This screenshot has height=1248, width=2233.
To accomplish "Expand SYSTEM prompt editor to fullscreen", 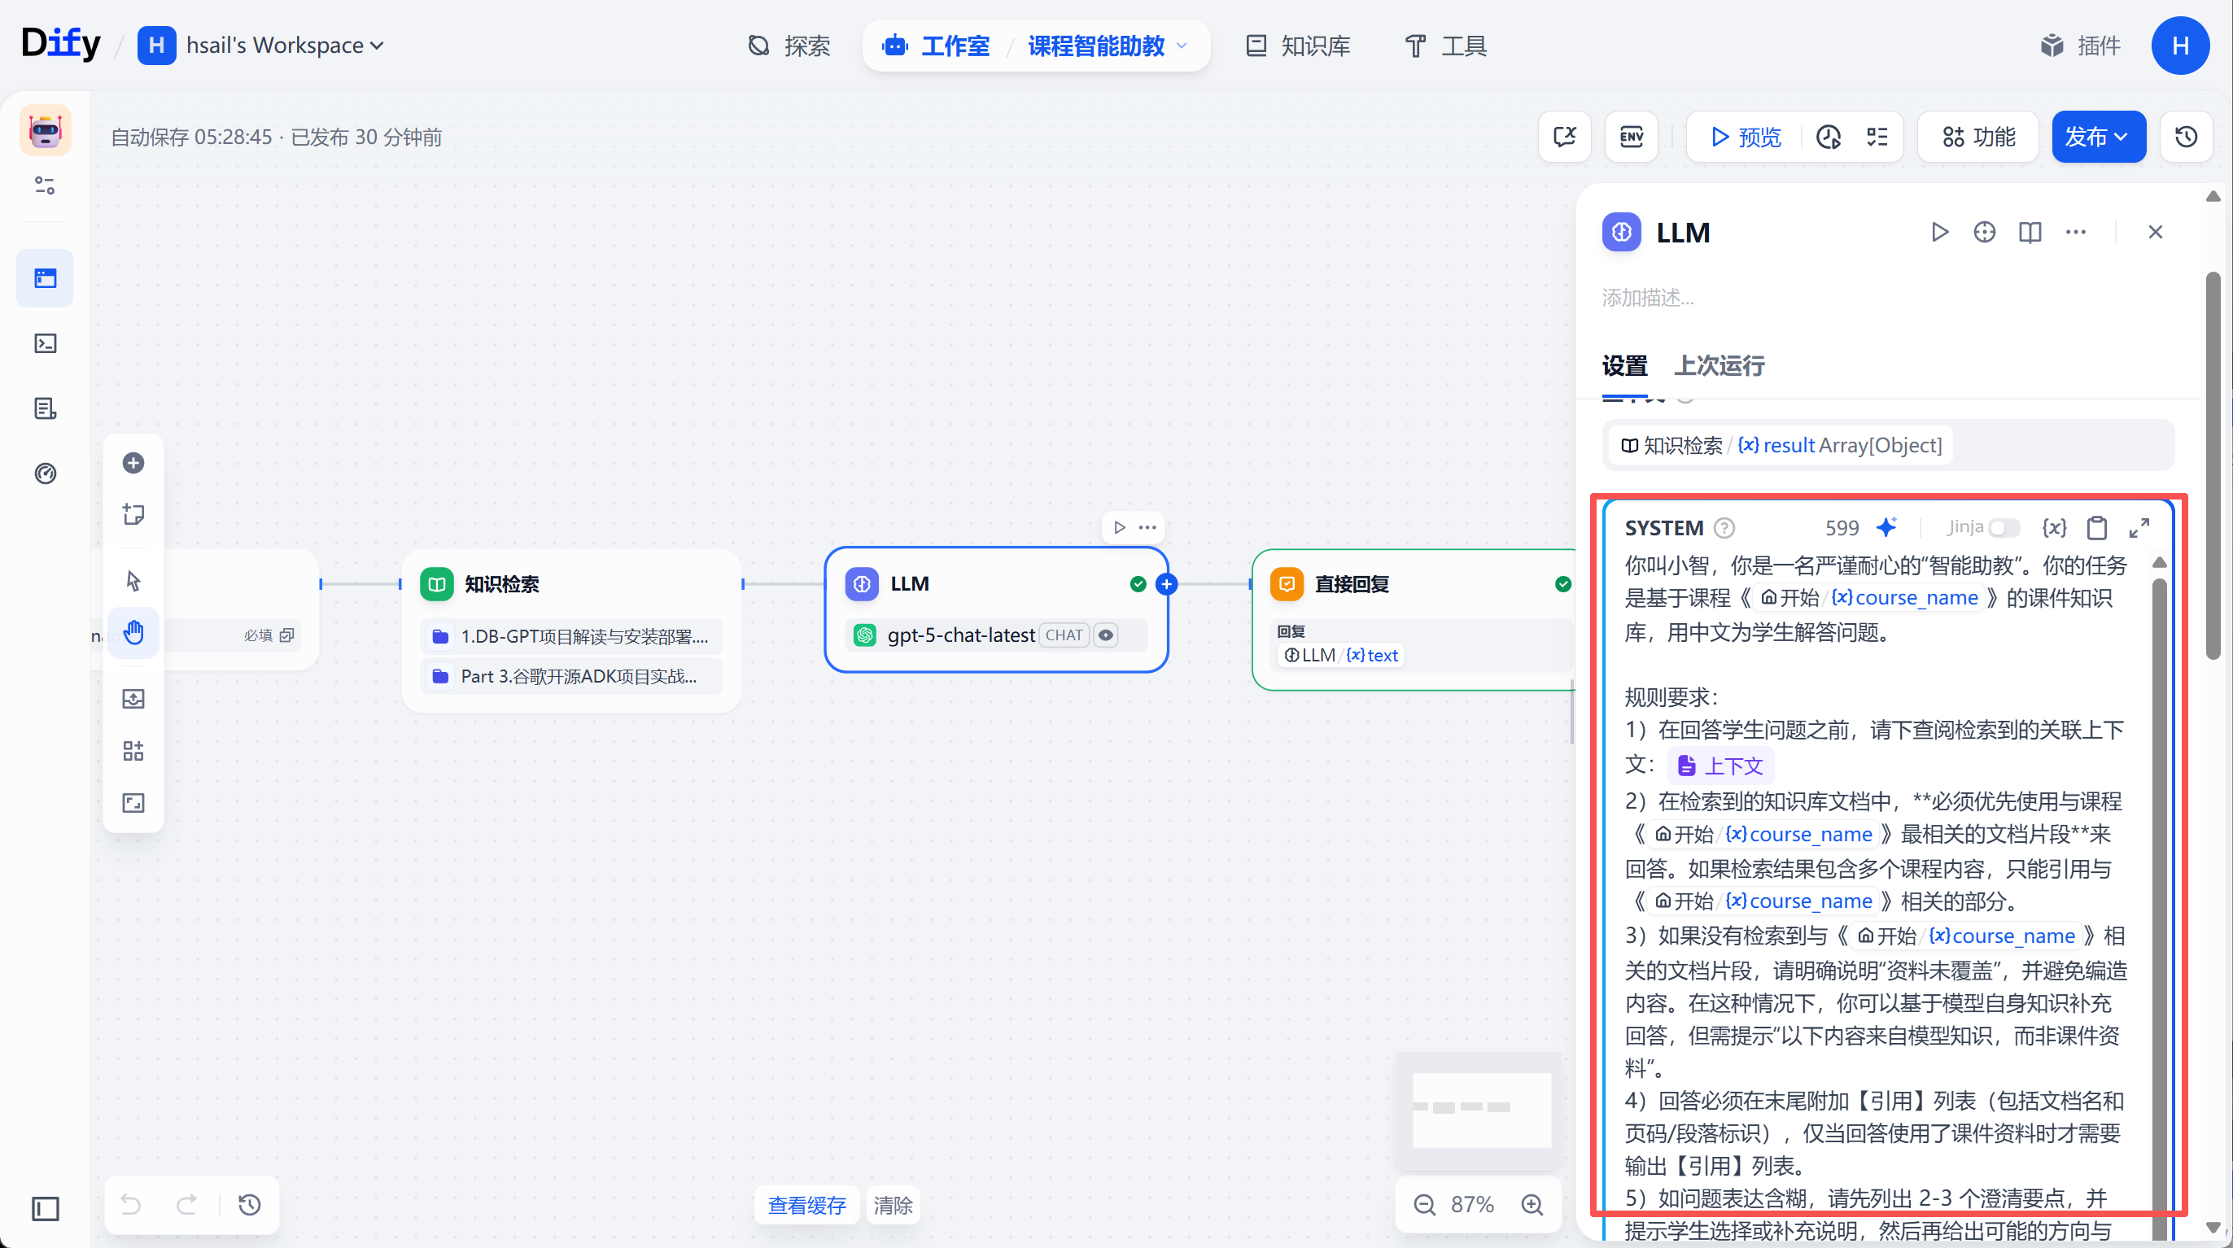I will point(2139,527).
